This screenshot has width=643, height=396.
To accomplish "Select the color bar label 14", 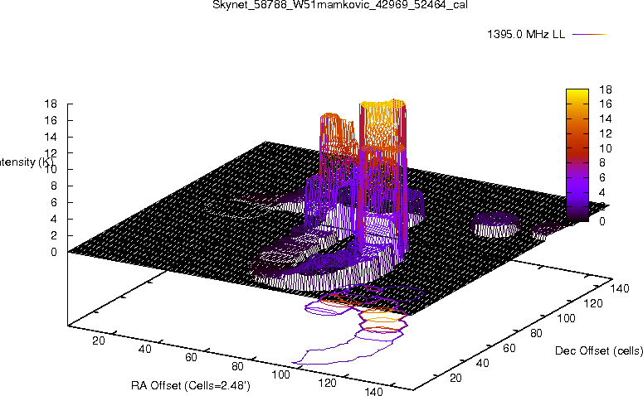I will pyautogui.click(x=606, y=118).
